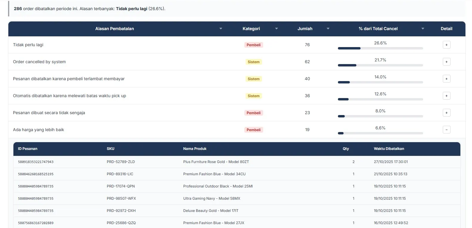The width and height of the screenshot is (472, 228).
Task: Click order ID 580756863167202889
Action: coord(36,223)
